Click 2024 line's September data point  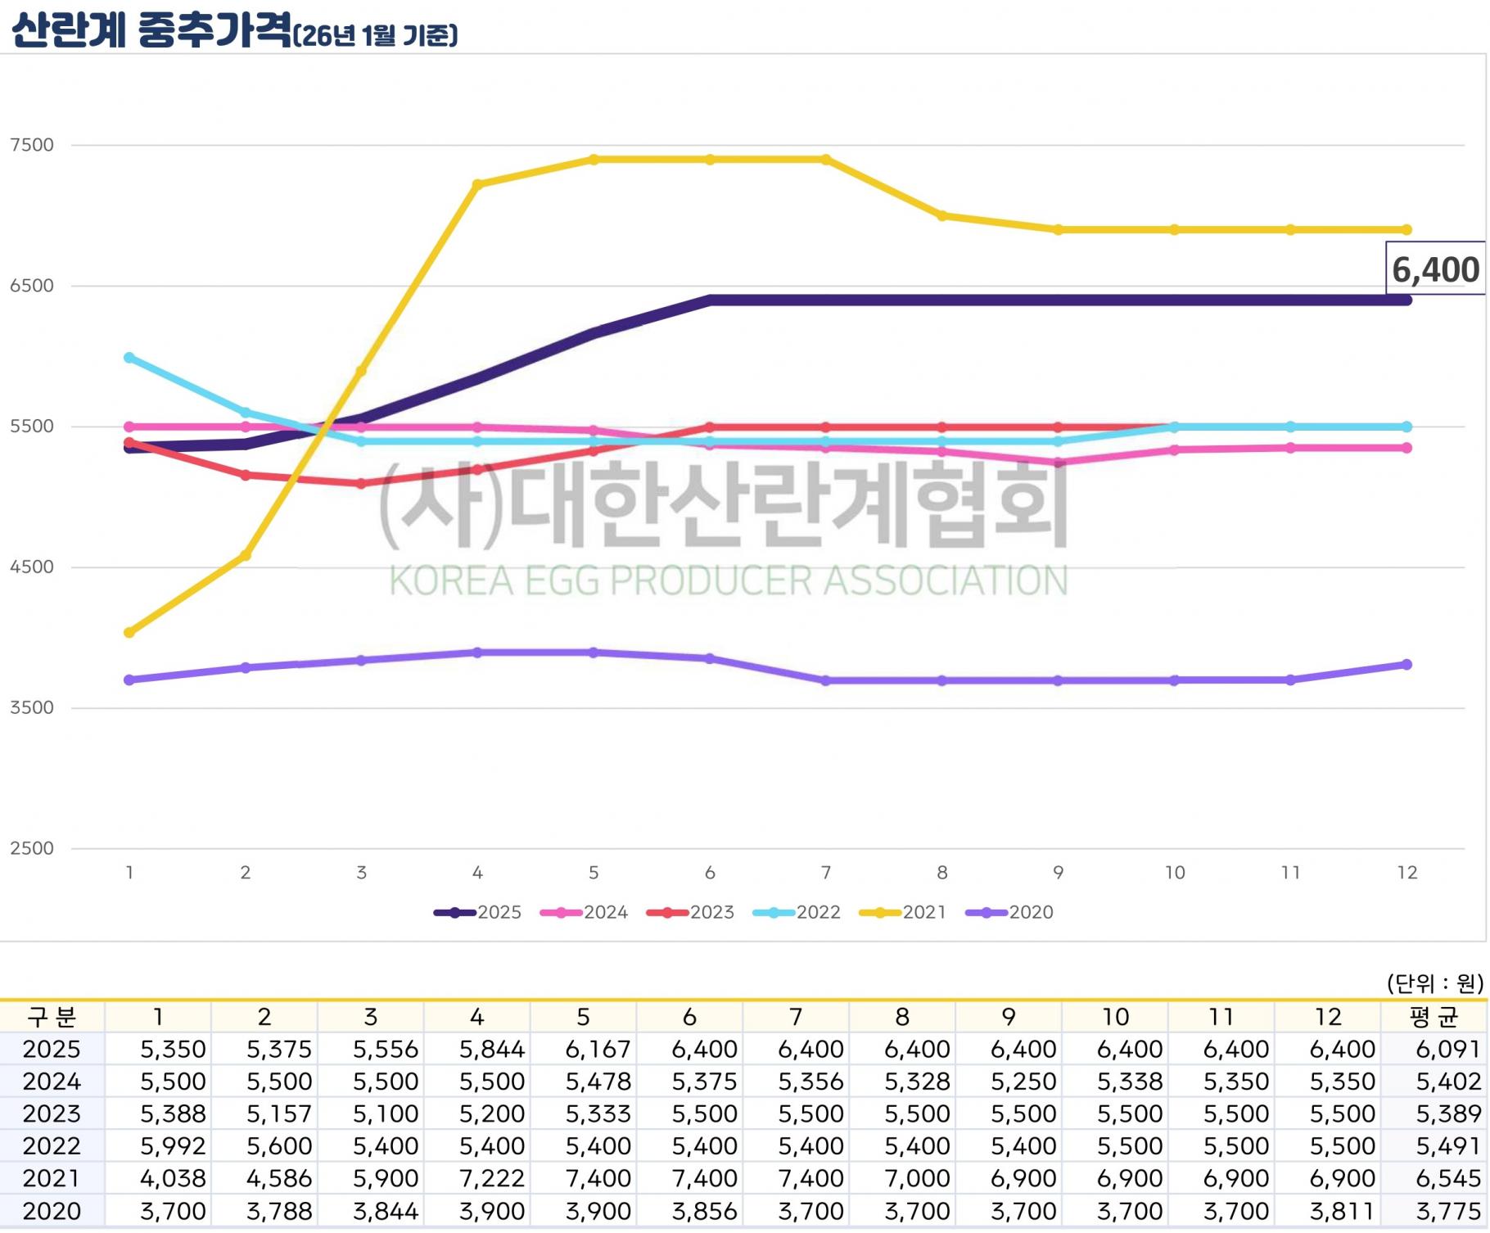(x=1059, y=463)
